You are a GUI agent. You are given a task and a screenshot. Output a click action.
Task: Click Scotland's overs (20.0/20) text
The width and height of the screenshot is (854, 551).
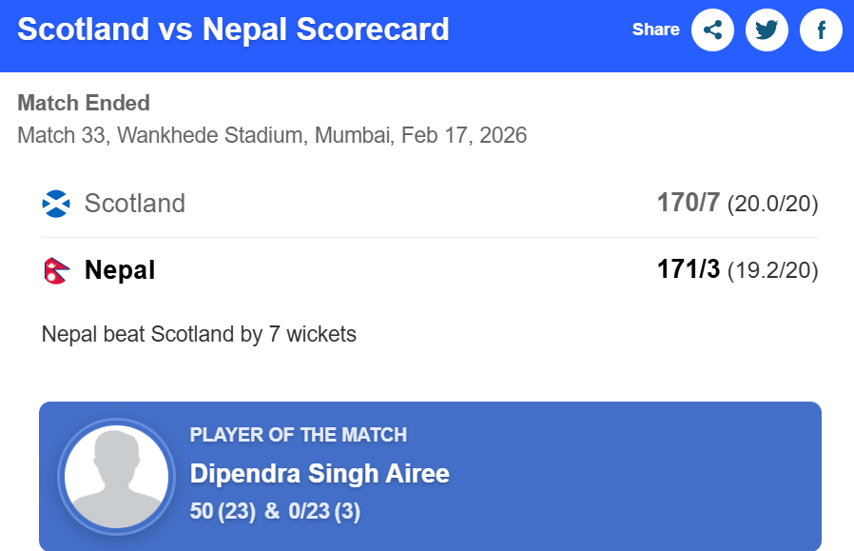[772, 204]
